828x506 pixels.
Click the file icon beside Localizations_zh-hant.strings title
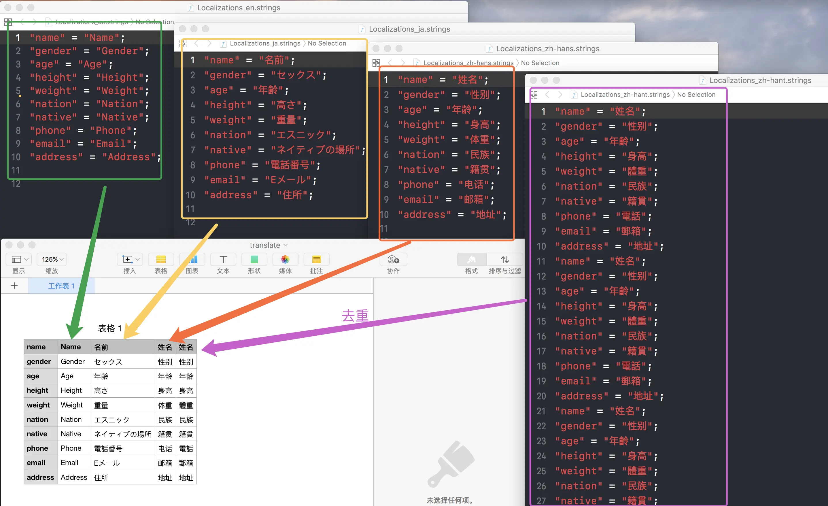(x=702, y=80)
